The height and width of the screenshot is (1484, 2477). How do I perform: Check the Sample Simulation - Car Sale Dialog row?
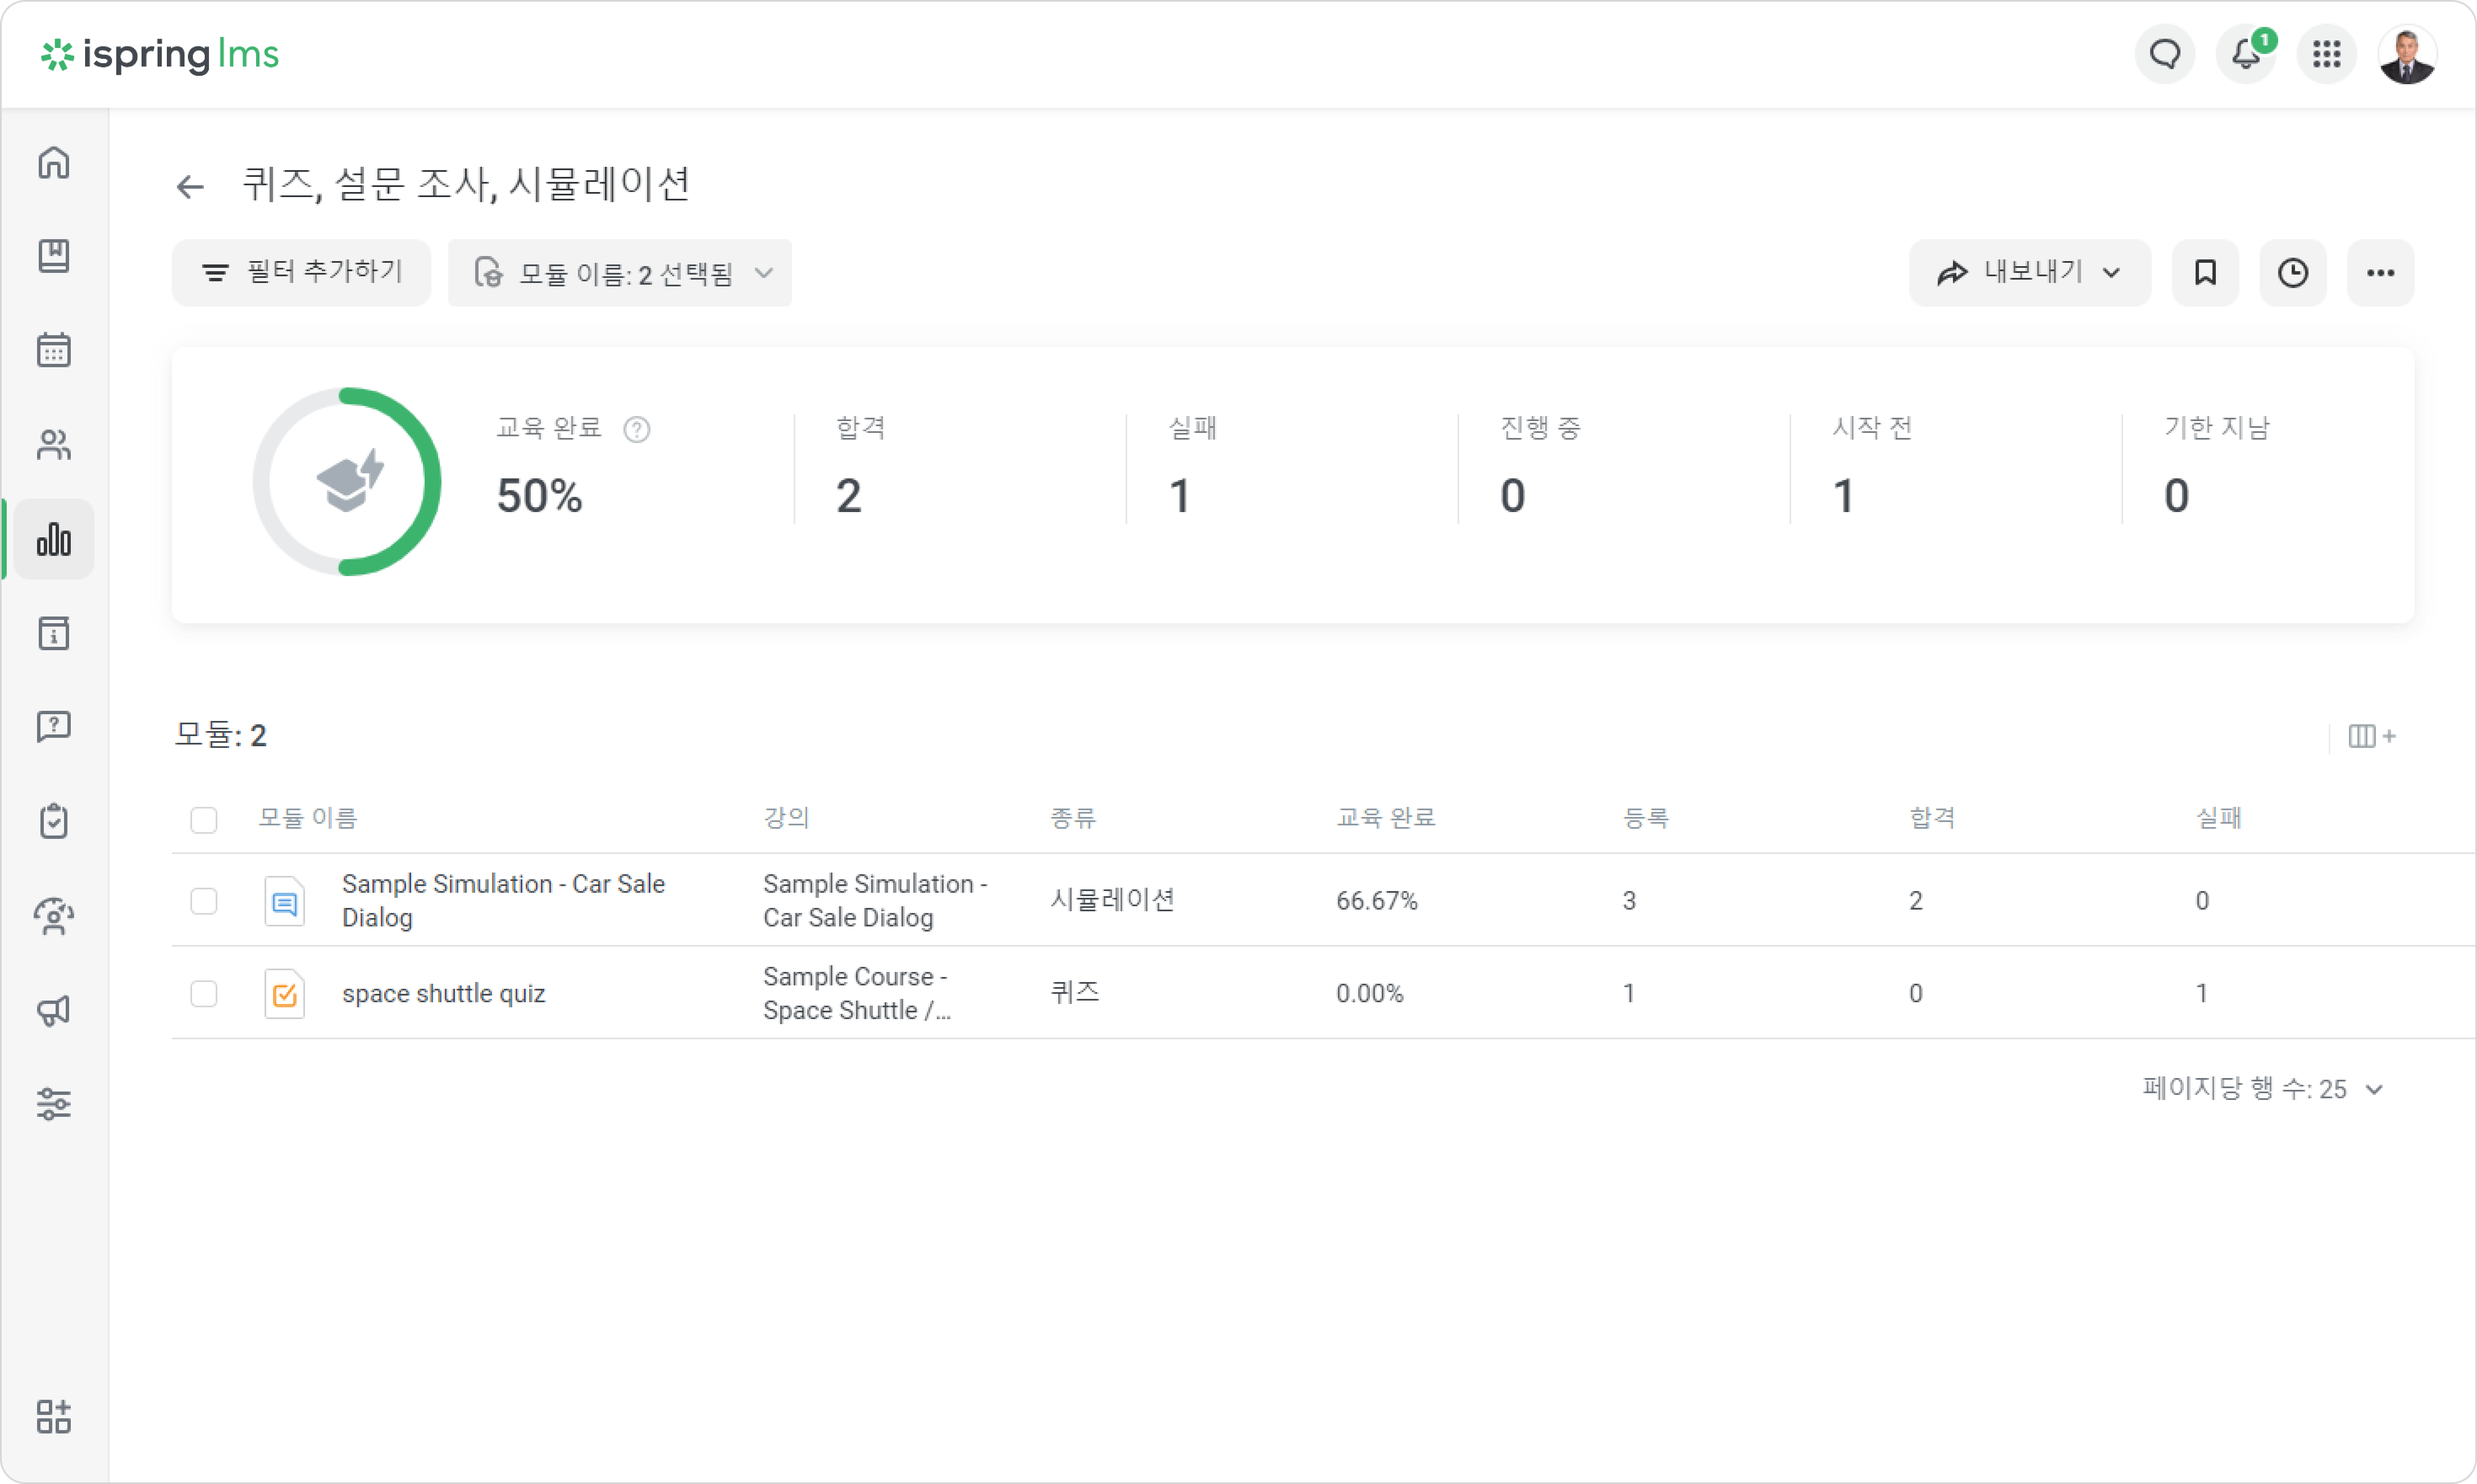[x=204, y=901]
